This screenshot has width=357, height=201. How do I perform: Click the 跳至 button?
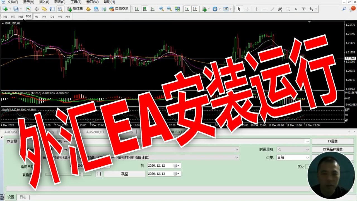click(x=125, y=174)
